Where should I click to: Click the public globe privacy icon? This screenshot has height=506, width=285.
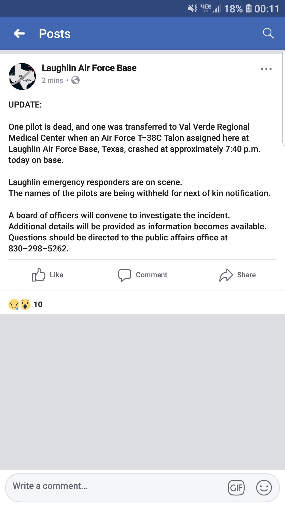pyautogui.click(x=75, y=80)
